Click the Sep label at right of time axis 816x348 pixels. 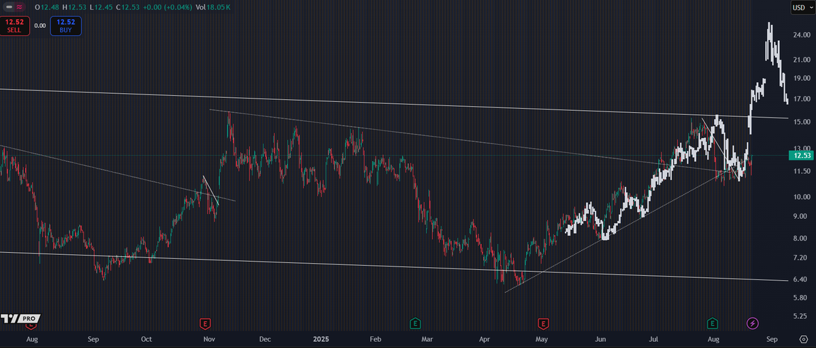pos(772,338)
